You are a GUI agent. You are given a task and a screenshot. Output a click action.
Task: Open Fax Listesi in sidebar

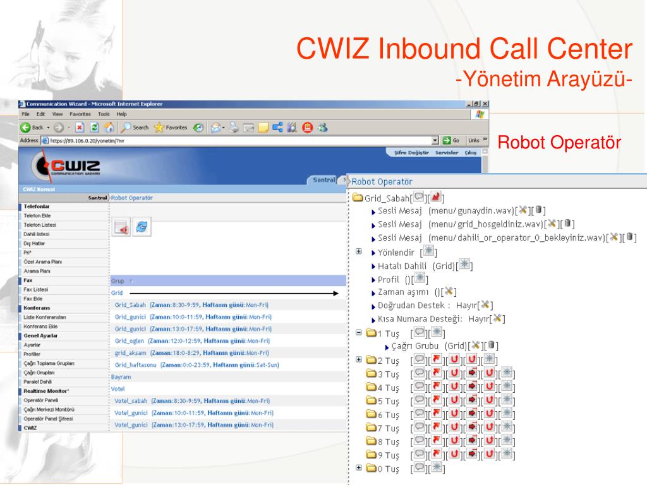(x=36, y=289)
